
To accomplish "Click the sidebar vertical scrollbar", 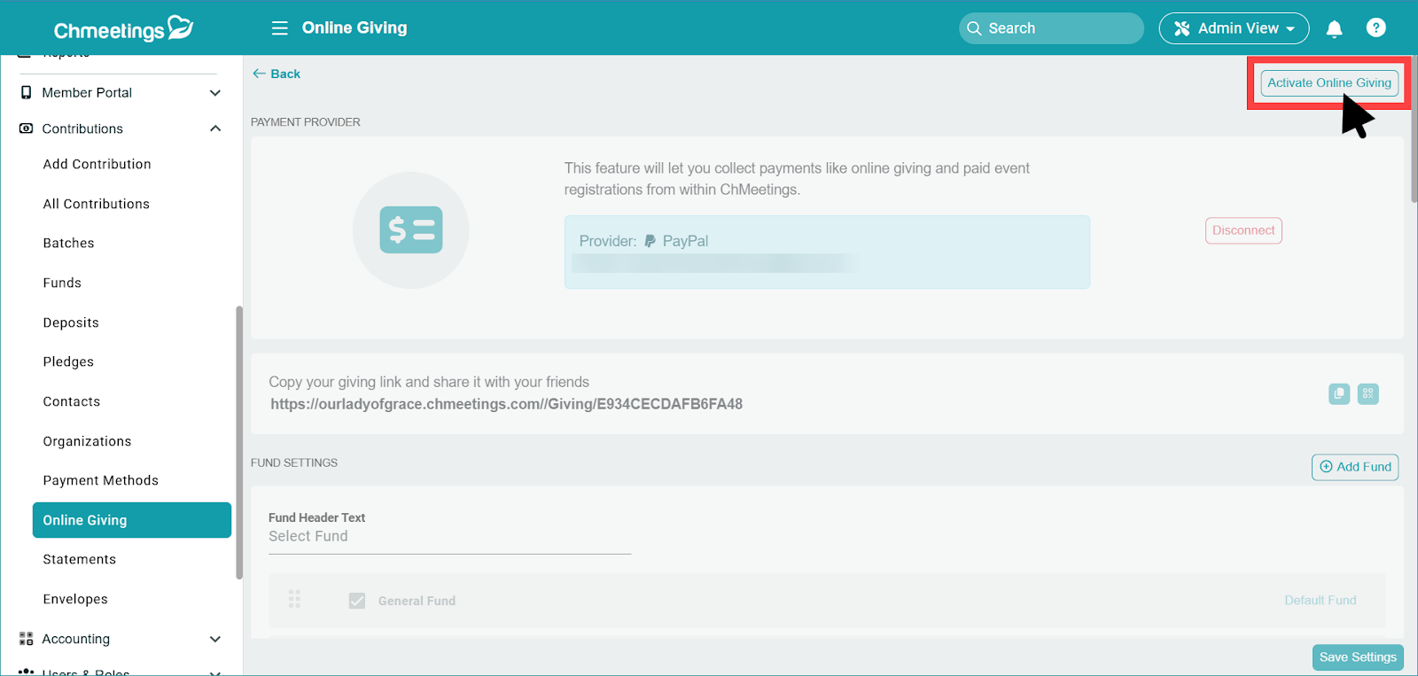I will point(238,443).
